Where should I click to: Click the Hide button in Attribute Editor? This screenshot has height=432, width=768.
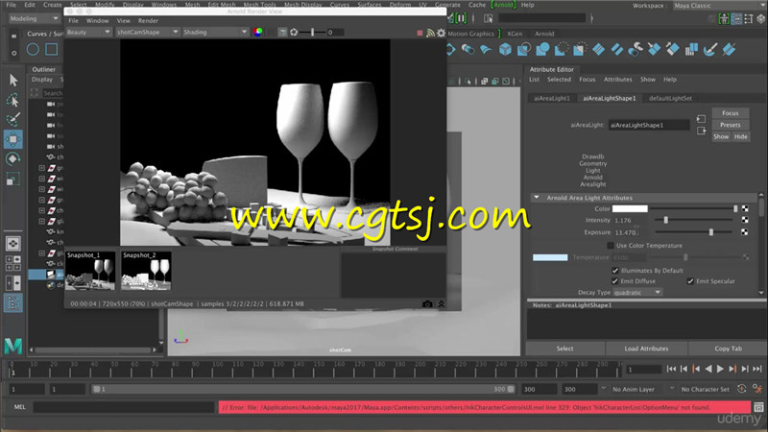(740, 136)
